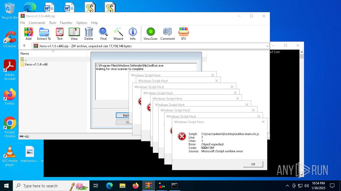341x191 pixels.
Task: Open Google Chrome desktop shortcut
Action: [10, 127]
